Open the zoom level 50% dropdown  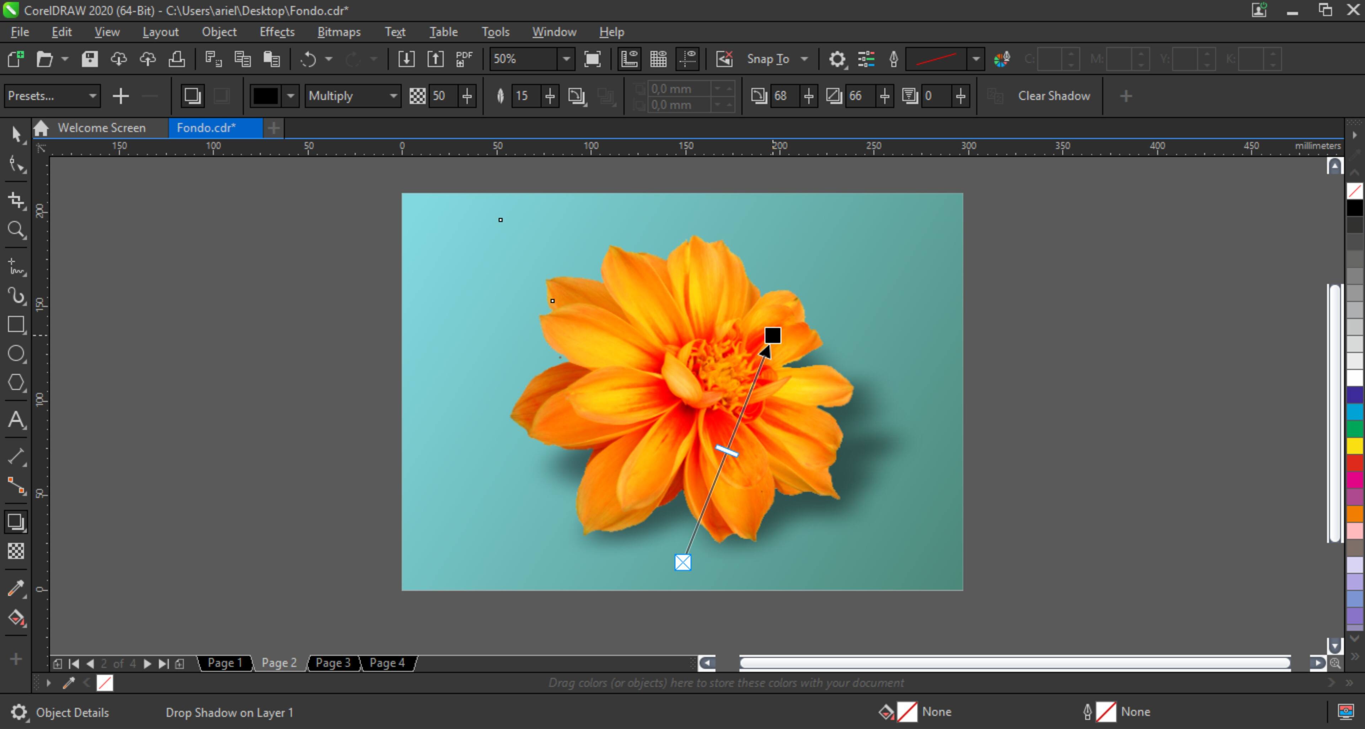[x=566, y=59]
